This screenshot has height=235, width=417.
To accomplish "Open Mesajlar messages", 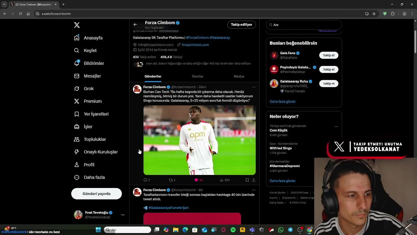I will point(87,76).
